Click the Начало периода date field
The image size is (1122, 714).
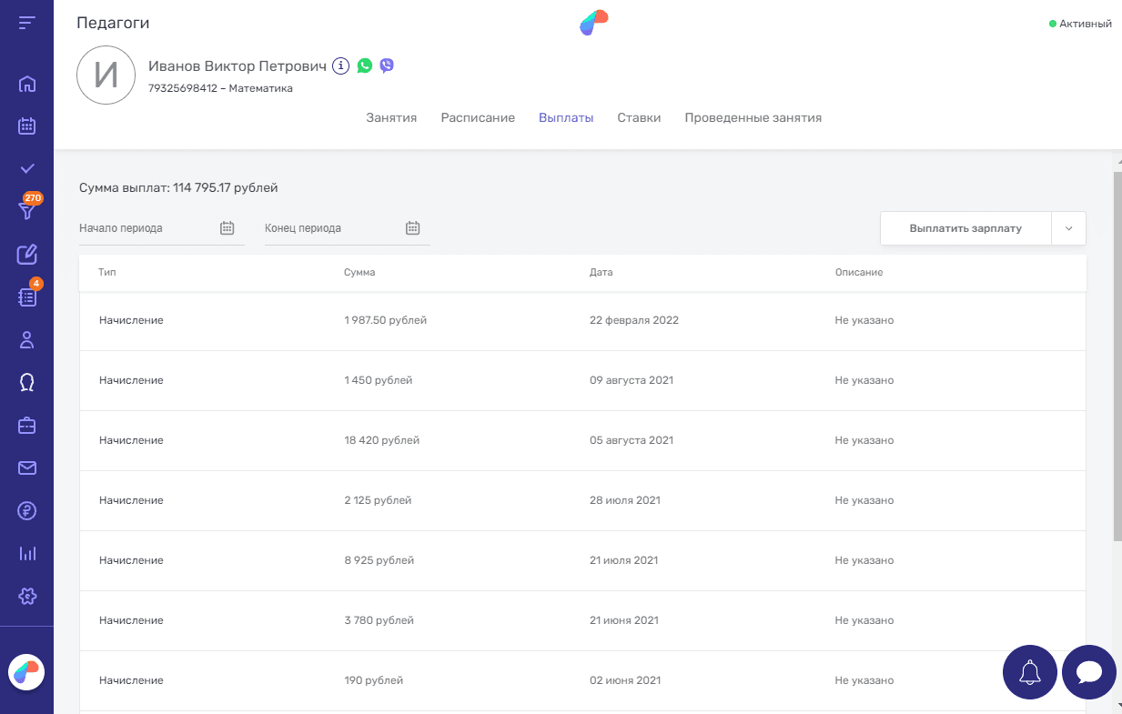pyautogui.click(x=146, y=228)
